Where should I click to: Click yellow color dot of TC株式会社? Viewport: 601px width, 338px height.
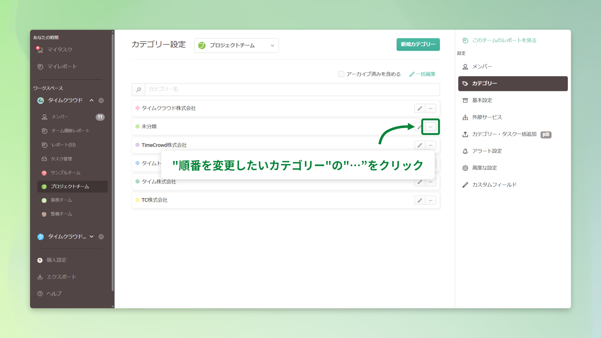pyautogui.click(x=137, y=200)
